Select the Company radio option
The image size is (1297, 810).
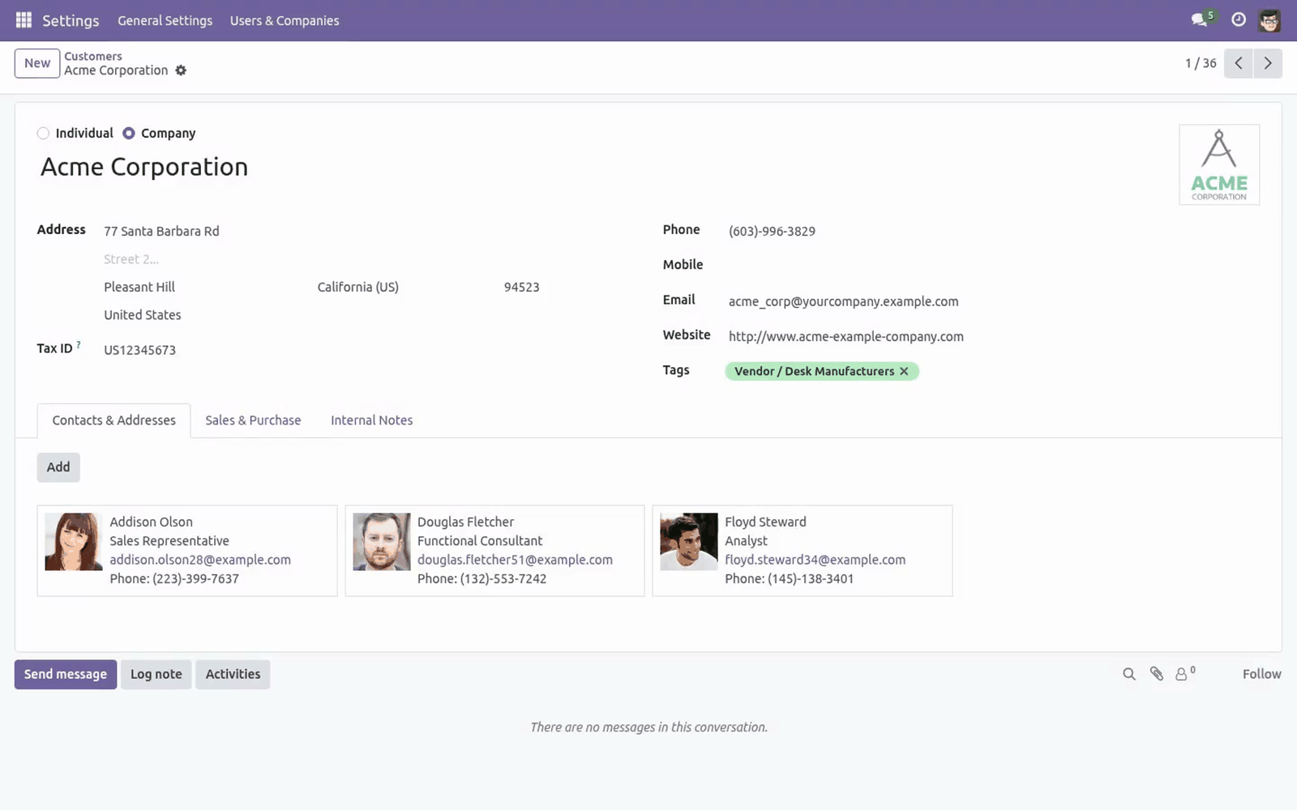point(128,134)
